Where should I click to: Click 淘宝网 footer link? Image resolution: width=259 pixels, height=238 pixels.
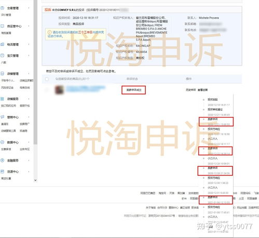tap(162, 193)
